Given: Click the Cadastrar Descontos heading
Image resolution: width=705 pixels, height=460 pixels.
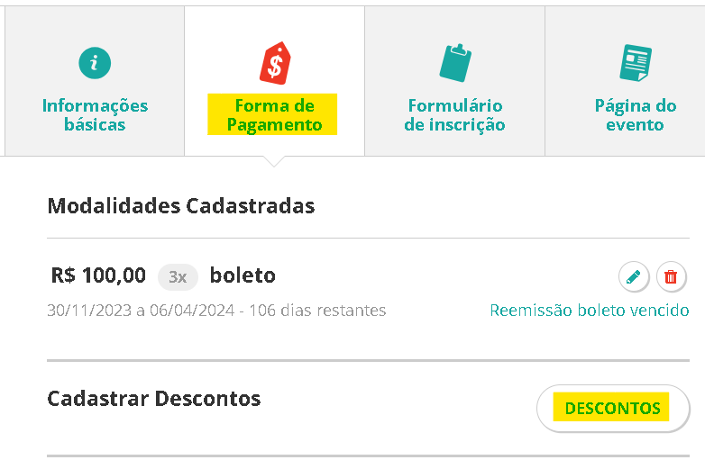Looking at the screenshot, I should (154, 399).
